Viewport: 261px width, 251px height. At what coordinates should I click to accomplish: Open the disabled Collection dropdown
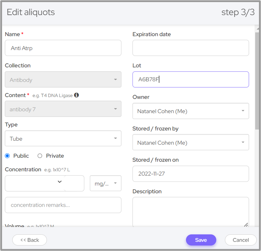point(63,80)
